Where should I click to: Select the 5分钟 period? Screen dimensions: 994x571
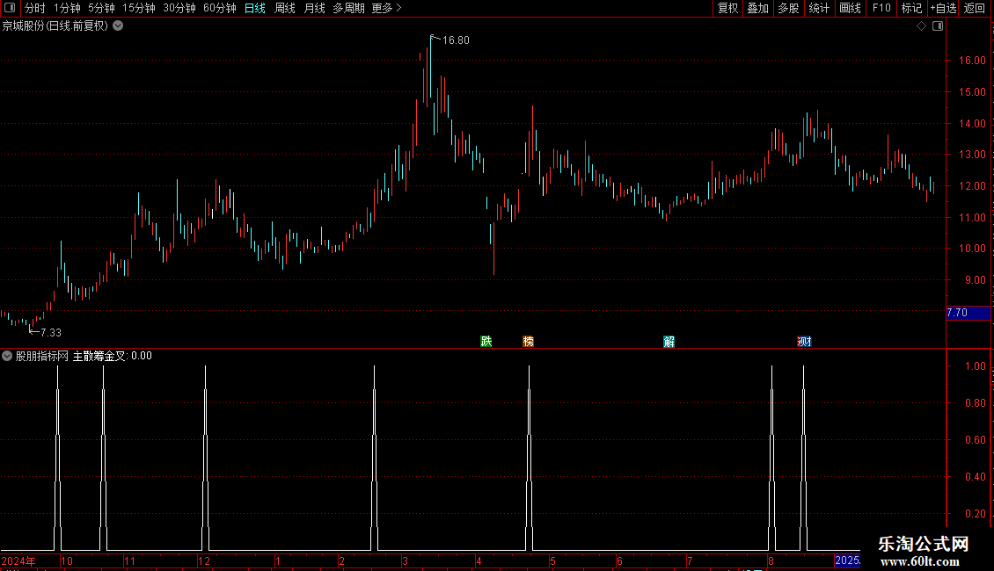[x=101, y=8]
